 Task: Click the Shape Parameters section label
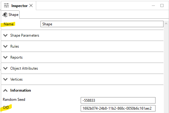[25, 35]
